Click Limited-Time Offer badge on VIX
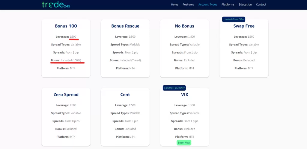Image resolution: width=307 pixels, height=149 pixels. [x=174, y=88]
